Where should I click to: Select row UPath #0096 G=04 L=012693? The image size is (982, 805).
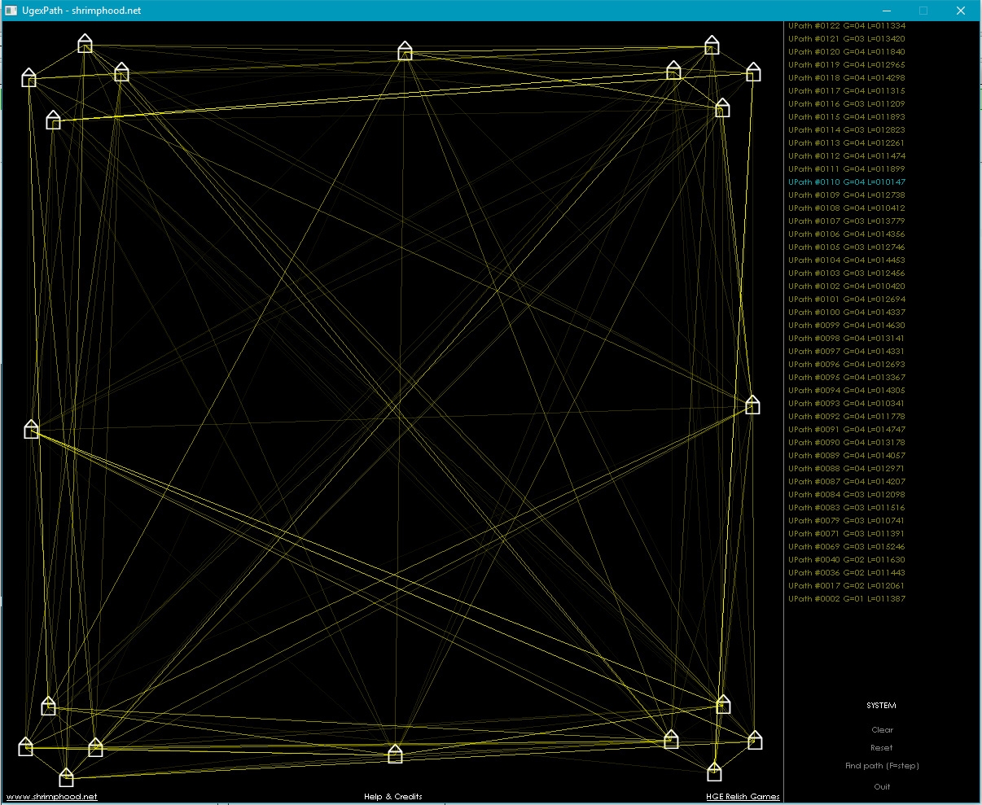pyautogui.click(x=847, y=365)
